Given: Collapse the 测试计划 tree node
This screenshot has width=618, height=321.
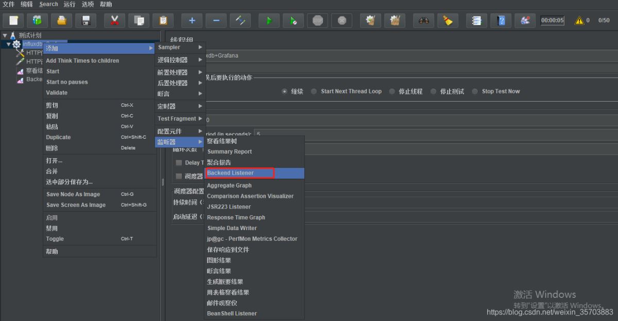Looking at the screenshot, I should click(x=5, y=36).
